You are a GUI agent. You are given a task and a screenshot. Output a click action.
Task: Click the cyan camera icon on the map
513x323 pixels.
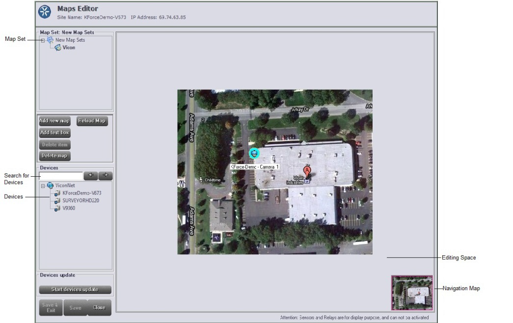(x=254, y=154)
